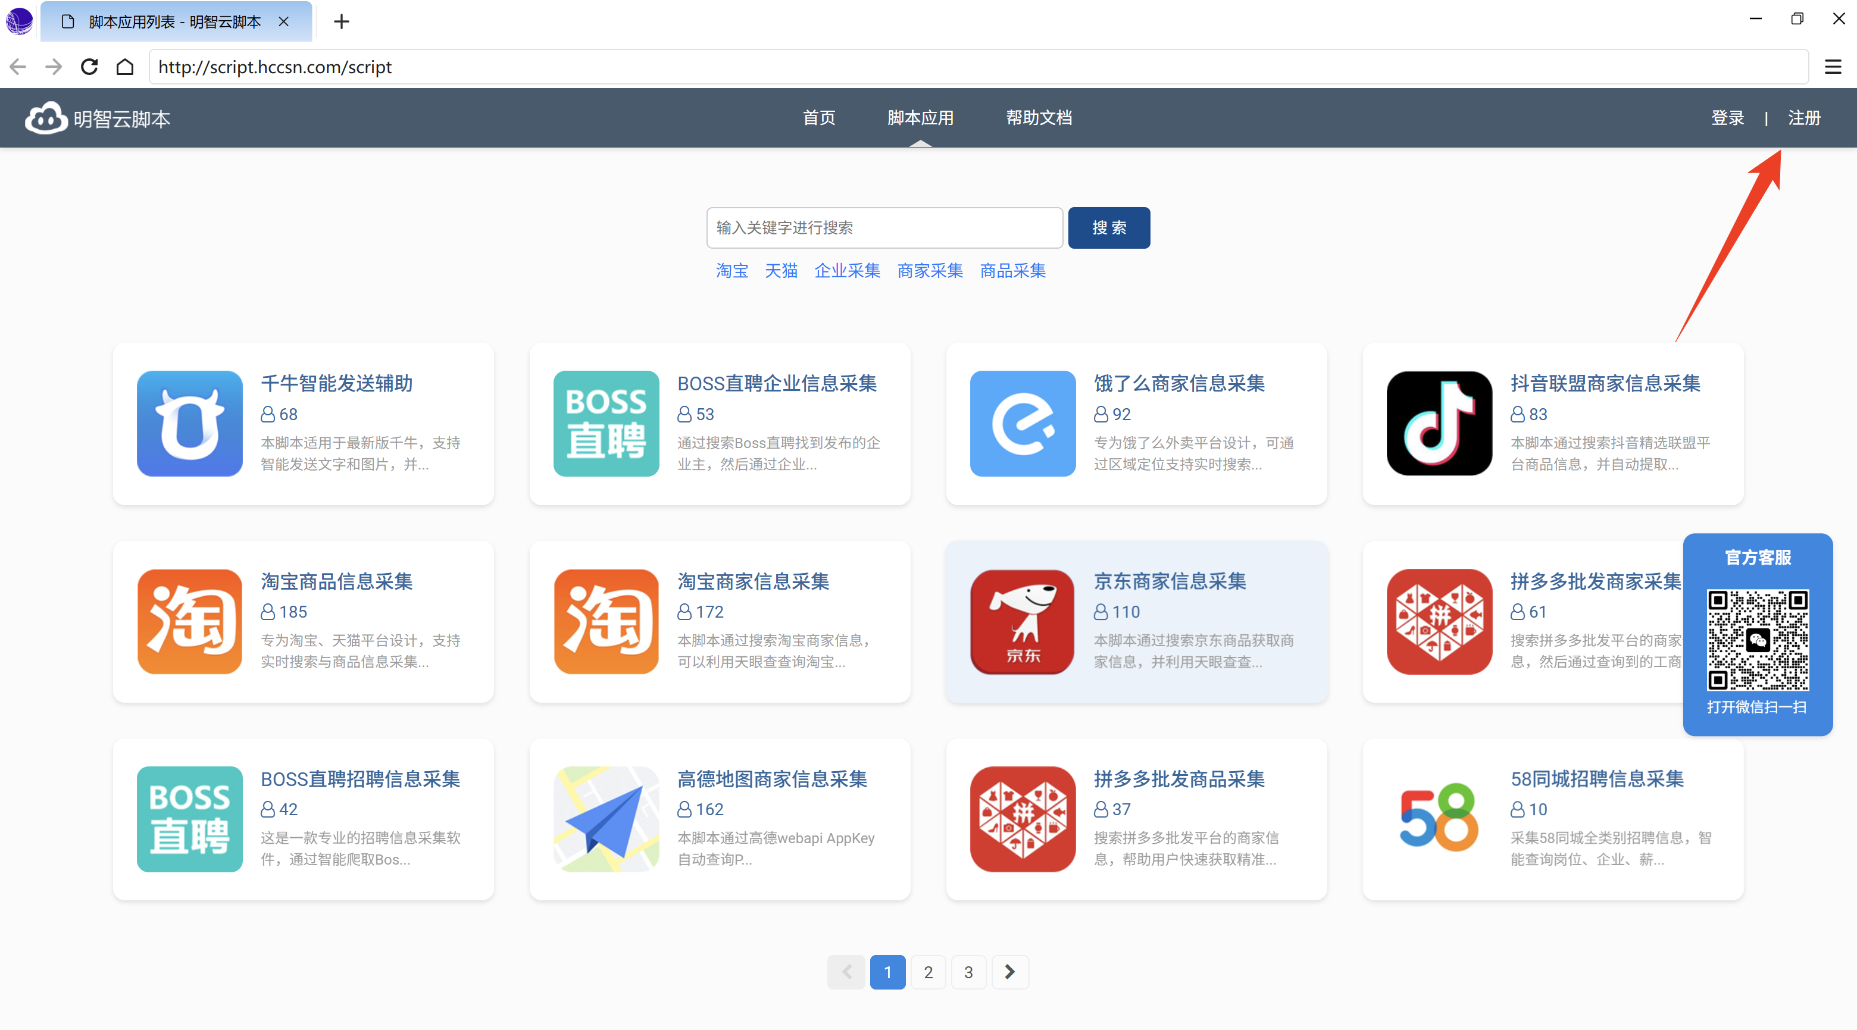Screen dimensions: 1857x1030
Task: Click the 淘宝 keyword tag
Action: point(731,270)
